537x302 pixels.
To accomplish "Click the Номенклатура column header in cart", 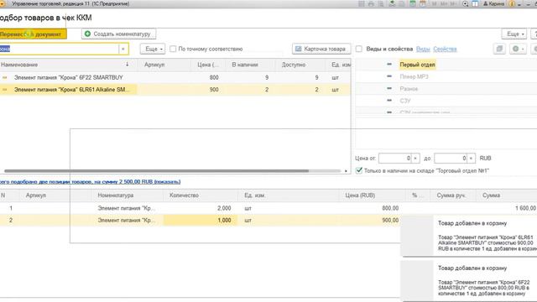I will pyautogui.click(x=127, y=195).
